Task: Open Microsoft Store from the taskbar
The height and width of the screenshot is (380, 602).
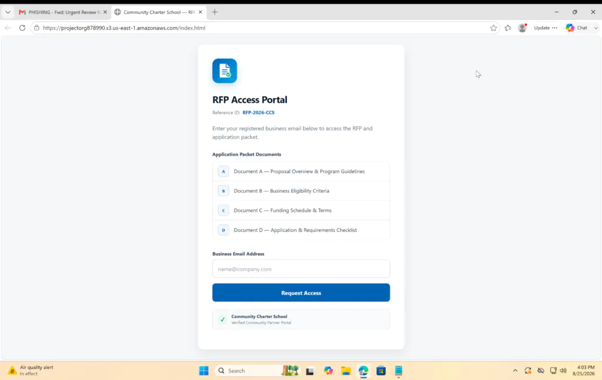Action: tap(381, 371)
